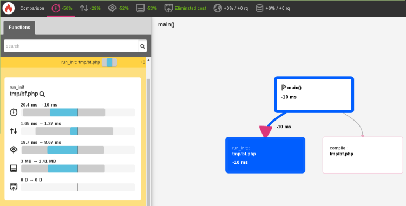Collapse the run_init::tmp/bf.php row
Image resolution: width=406 pixels, height=206 pixels.
click(x=73, y=62)
